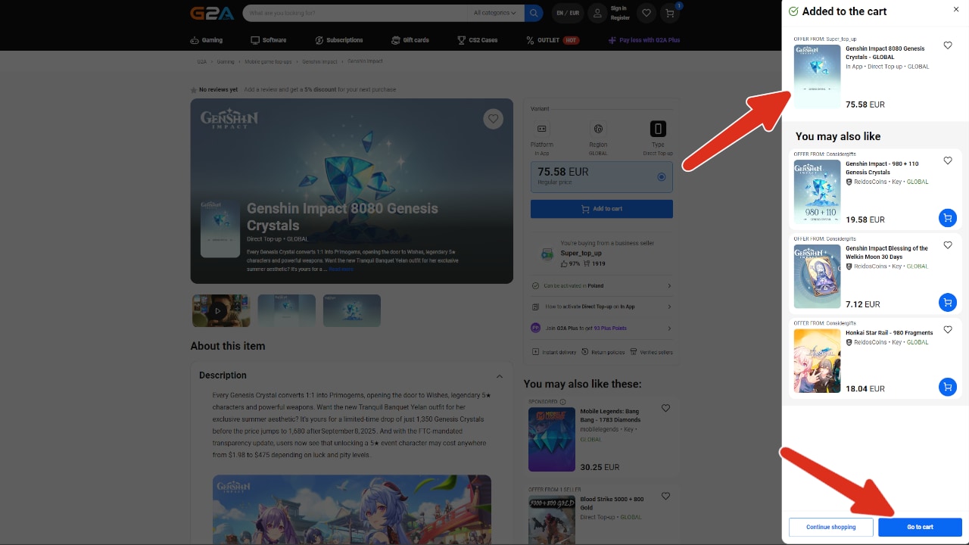Screen dimensions: 969x545
Task: Click Continue shopping button
Action: pos(830,527)
